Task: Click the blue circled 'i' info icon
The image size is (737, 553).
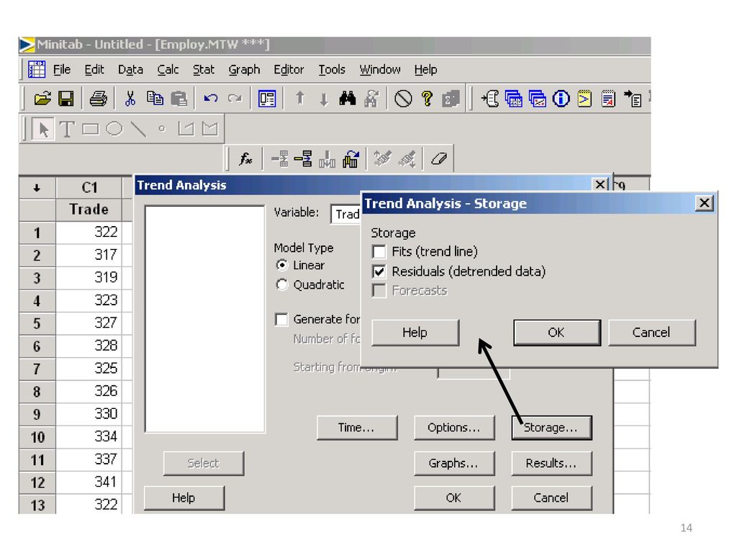Action: 561,99
